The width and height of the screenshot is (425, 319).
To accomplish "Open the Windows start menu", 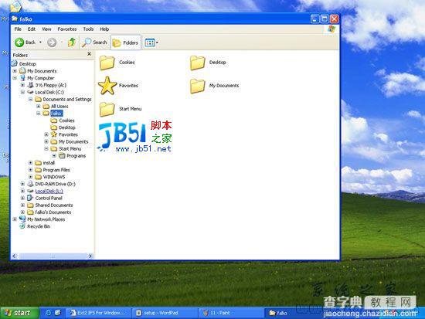I will pos(19,313).
